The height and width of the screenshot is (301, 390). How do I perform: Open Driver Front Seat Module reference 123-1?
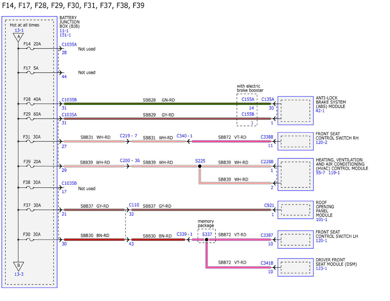point(321,269)
